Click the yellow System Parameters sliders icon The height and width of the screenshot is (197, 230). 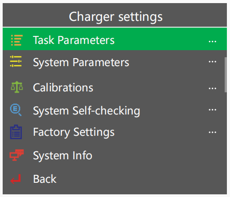(x=16, y=61)
